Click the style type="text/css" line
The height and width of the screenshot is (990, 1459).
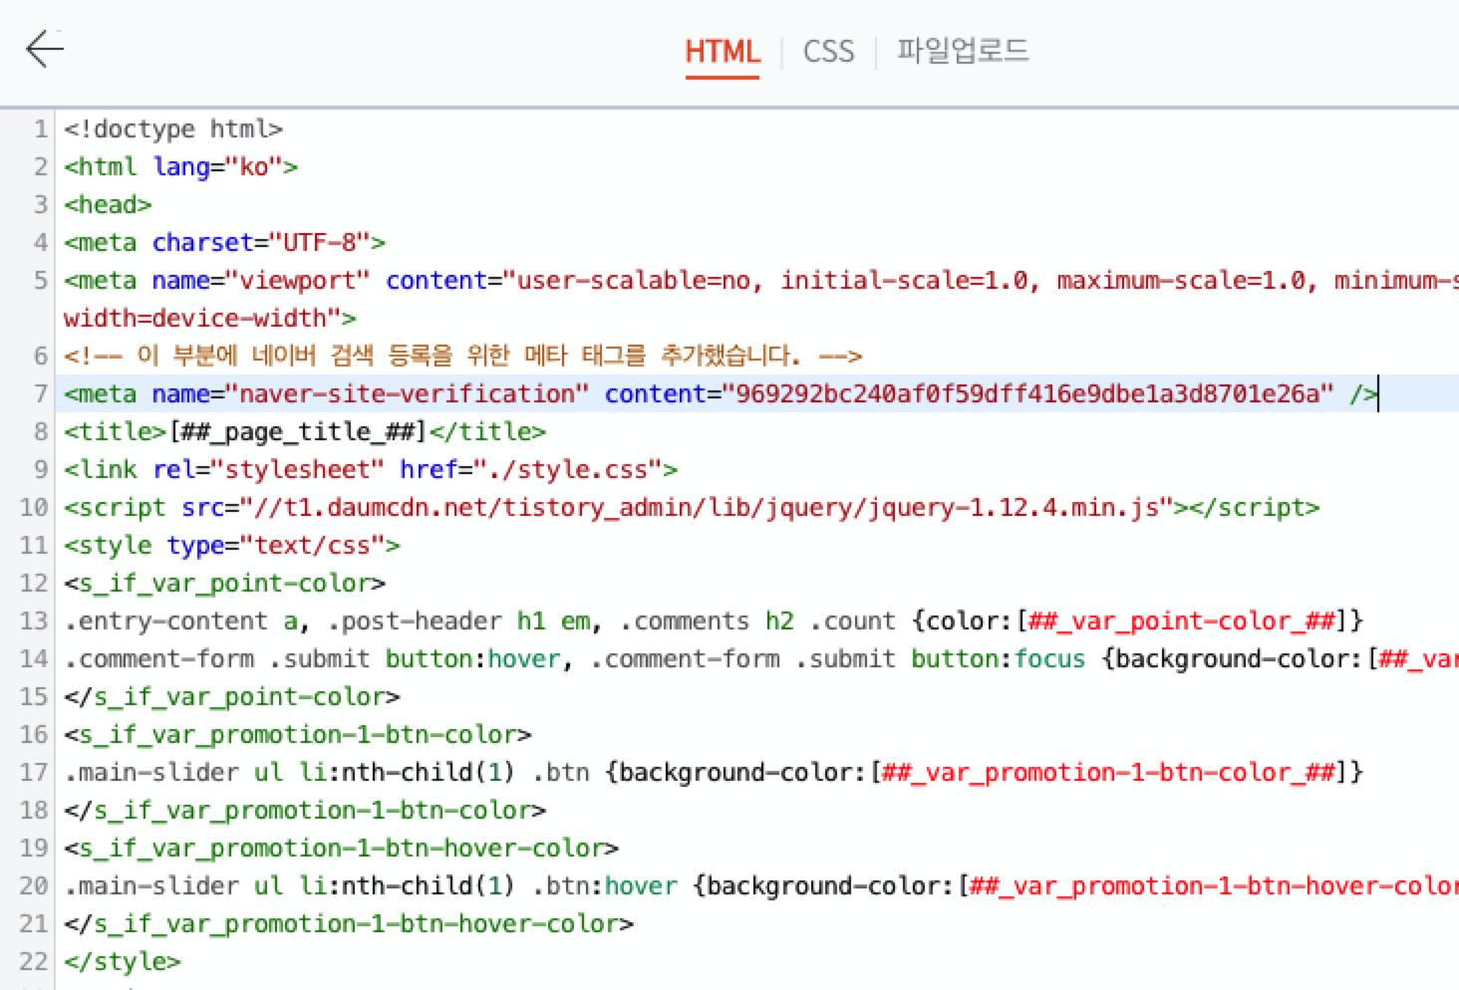click(232, 545)
